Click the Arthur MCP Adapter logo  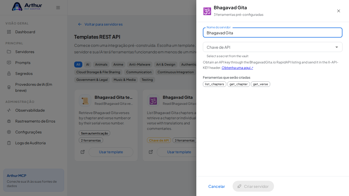tap(27, 7)
